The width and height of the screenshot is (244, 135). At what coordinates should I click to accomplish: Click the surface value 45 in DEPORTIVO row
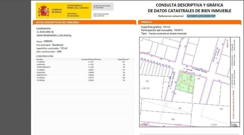point(124,75)
